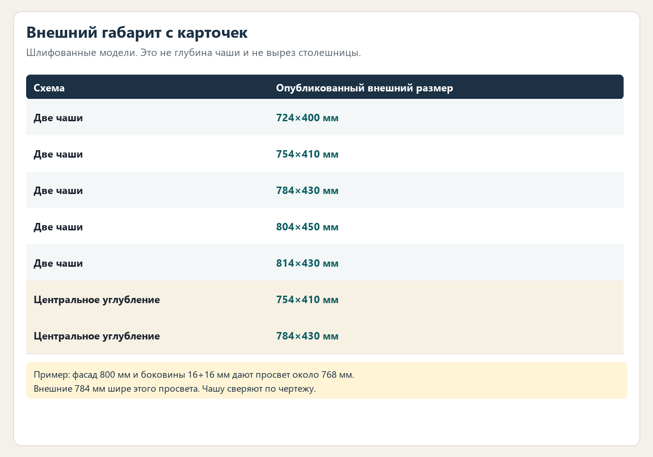Click "Центральное углубление" beside 784×430 мм
The image size is (653, 457).
(97, 336)
